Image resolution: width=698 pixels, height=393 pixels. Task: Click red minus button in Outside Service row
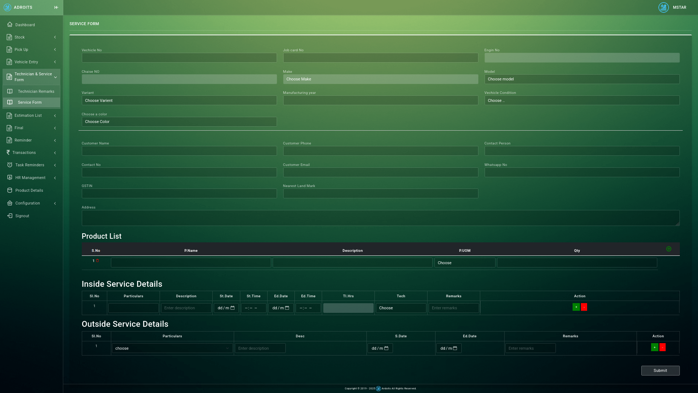tap(662, 348)
